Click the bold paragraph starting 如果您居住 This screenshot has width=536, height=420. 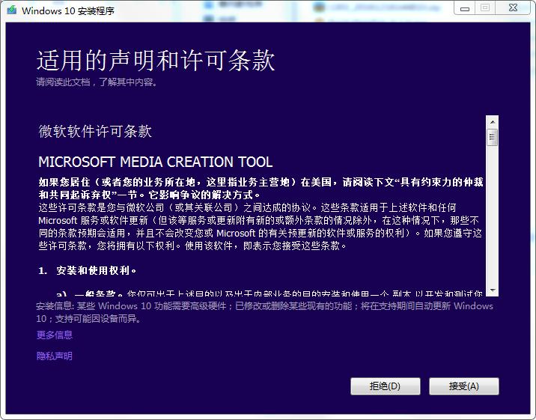pyautogui.click(x=261, y=189)
